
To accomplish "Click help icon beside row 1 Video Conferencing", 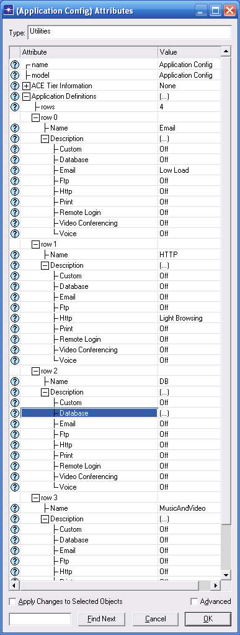I will [x=14, y=349].
